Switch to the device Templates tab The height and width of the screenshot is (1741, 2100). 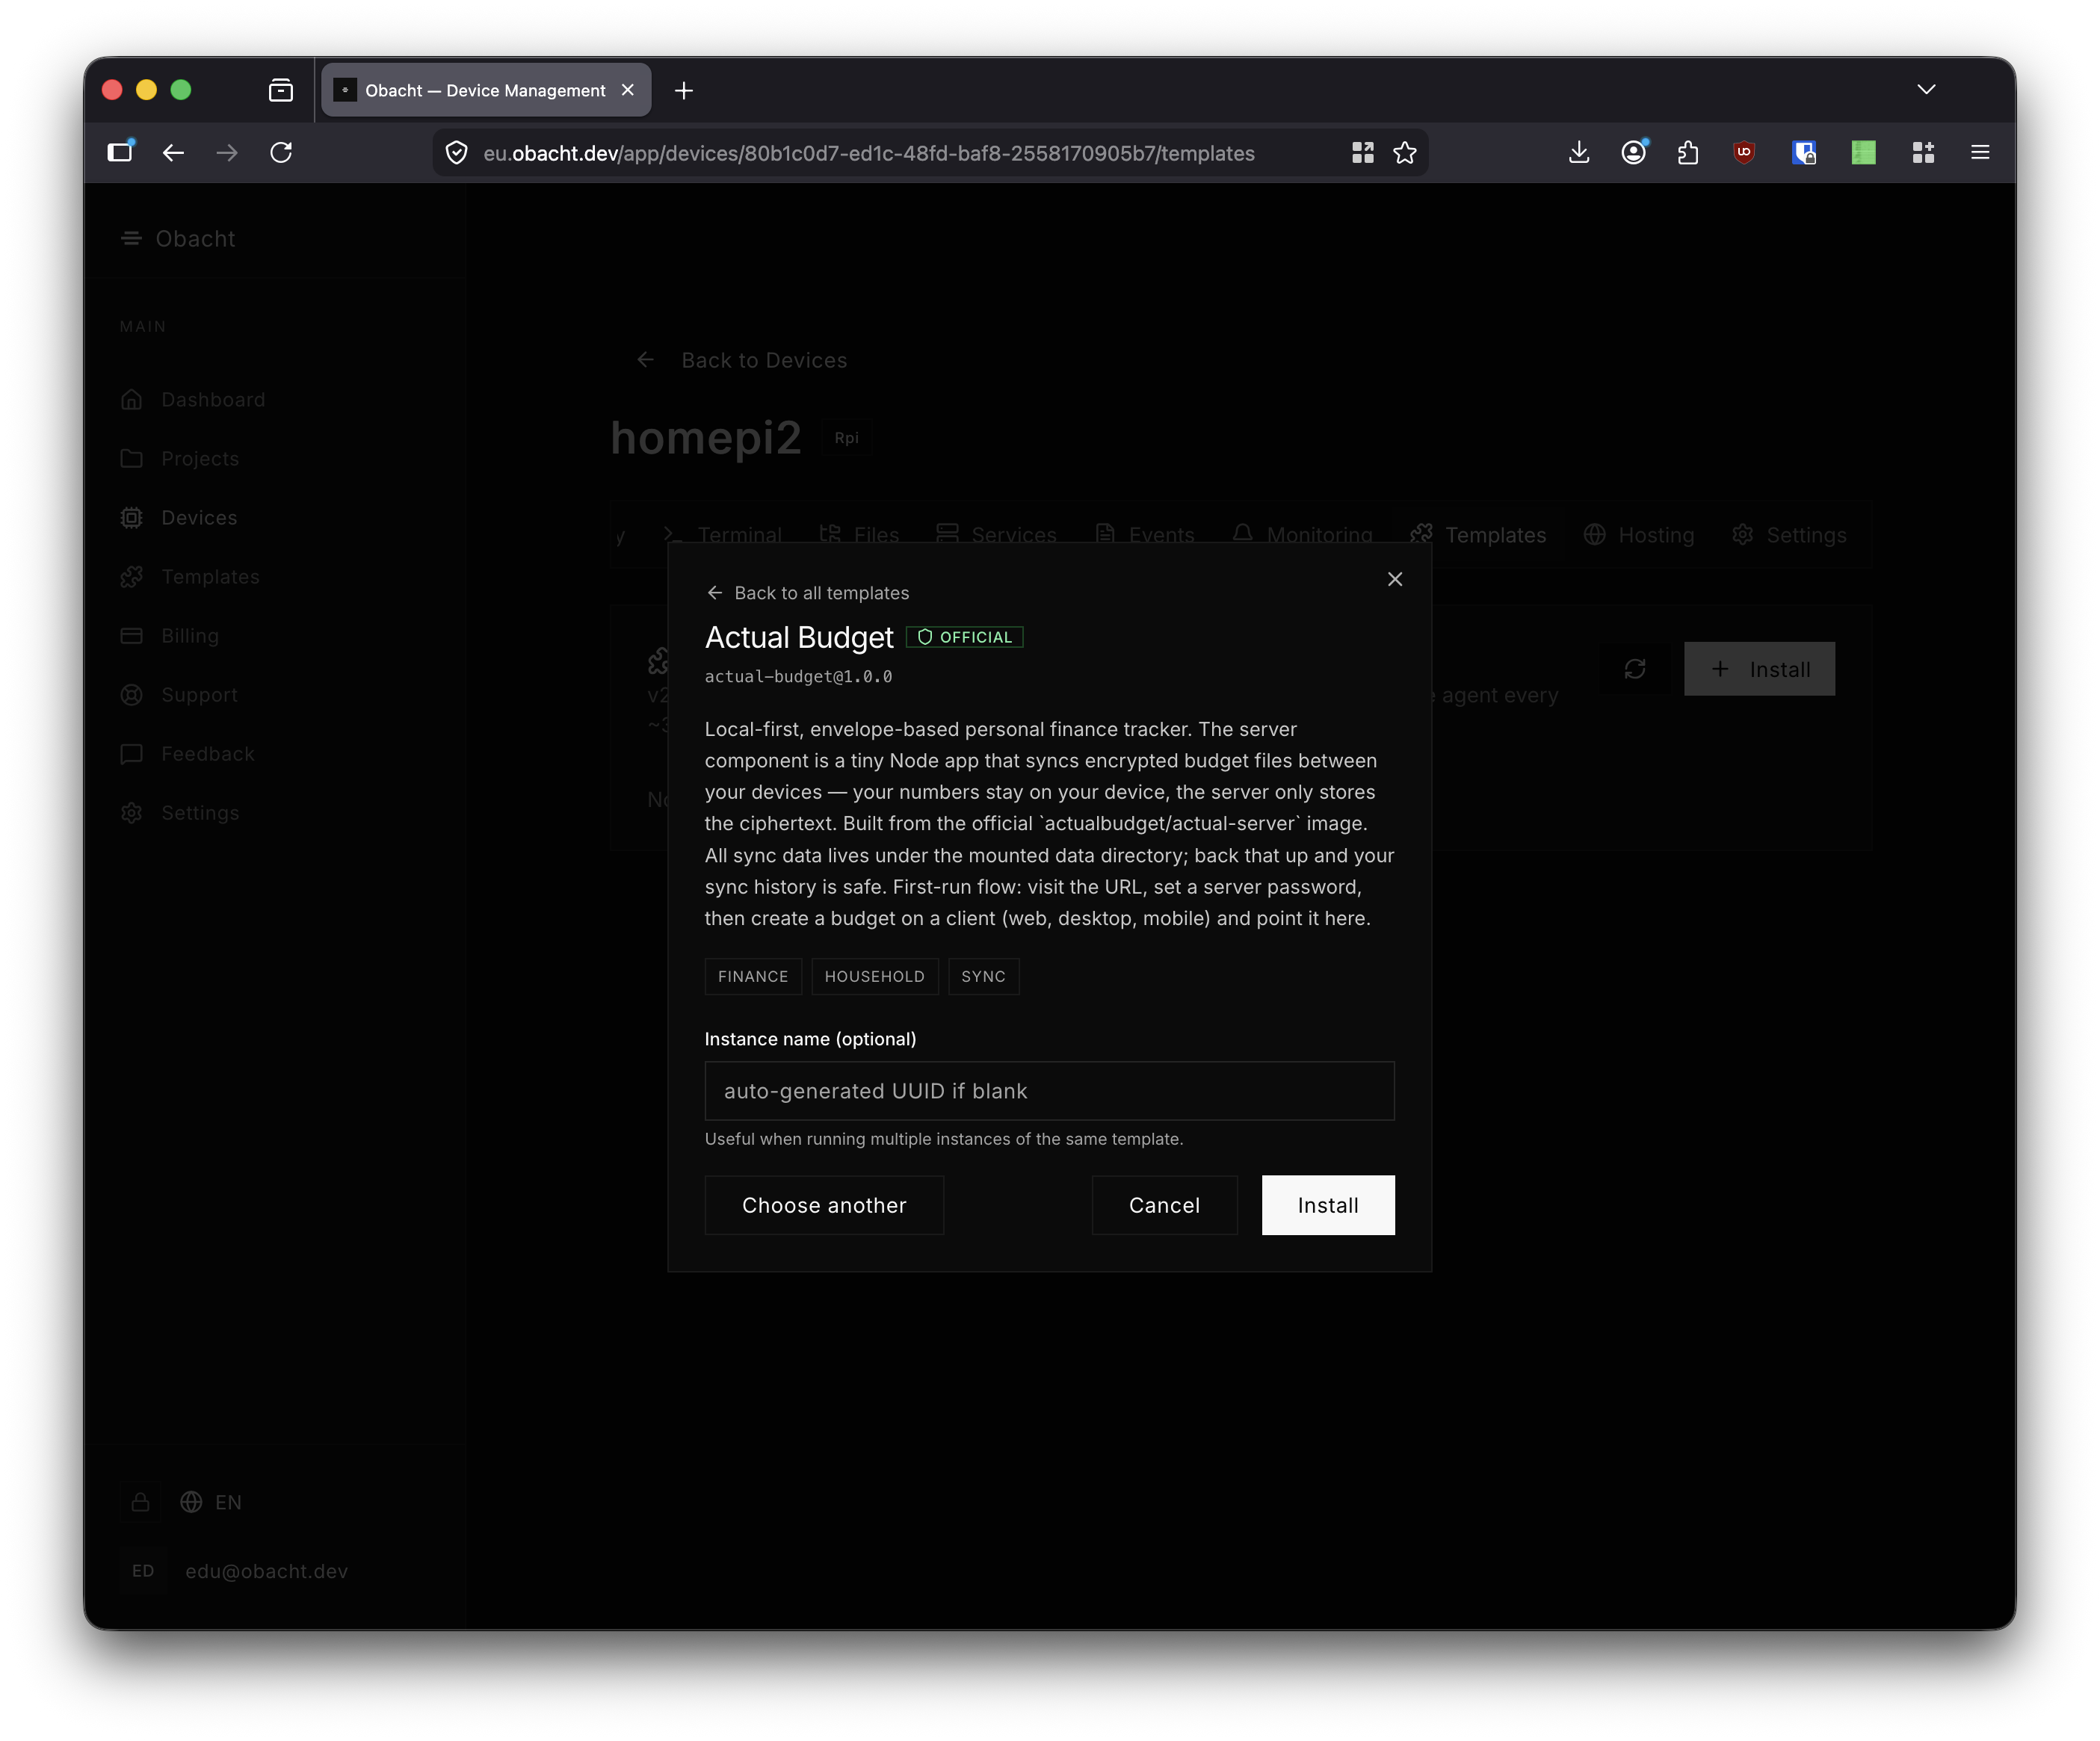pos(1478,535)
